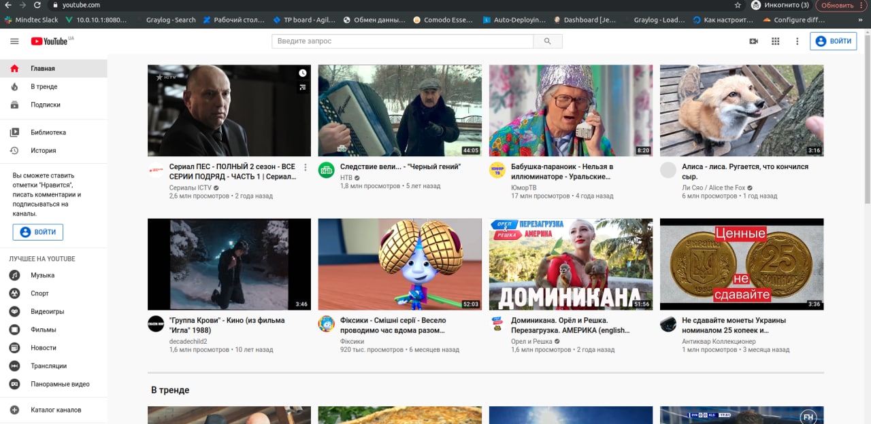Click the search input field

click(x=401, y=41)
